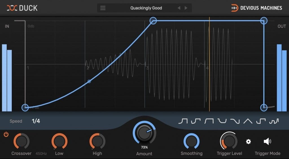Open trigger settings gear icon
The height and width of the screenshot is (159, 289).
click(248, 142)
